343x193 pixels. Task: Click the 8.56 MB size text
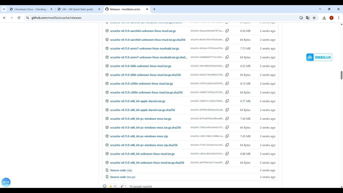[245, 31]
